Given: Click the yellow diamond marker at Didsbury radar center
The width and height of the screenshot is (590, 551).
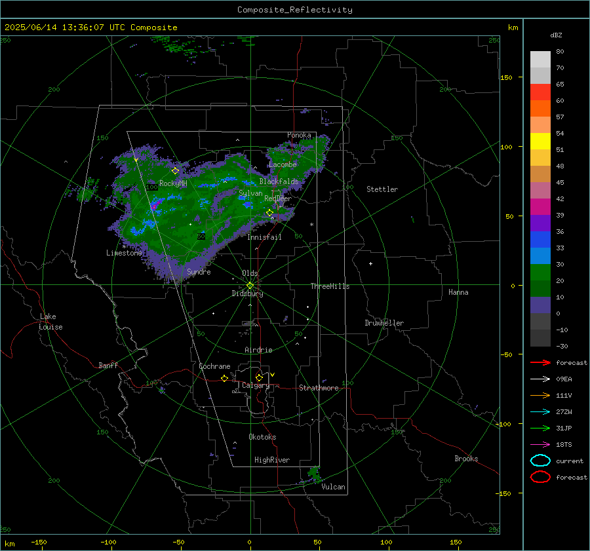Looking at the screenshot, I should click(250, 286).
